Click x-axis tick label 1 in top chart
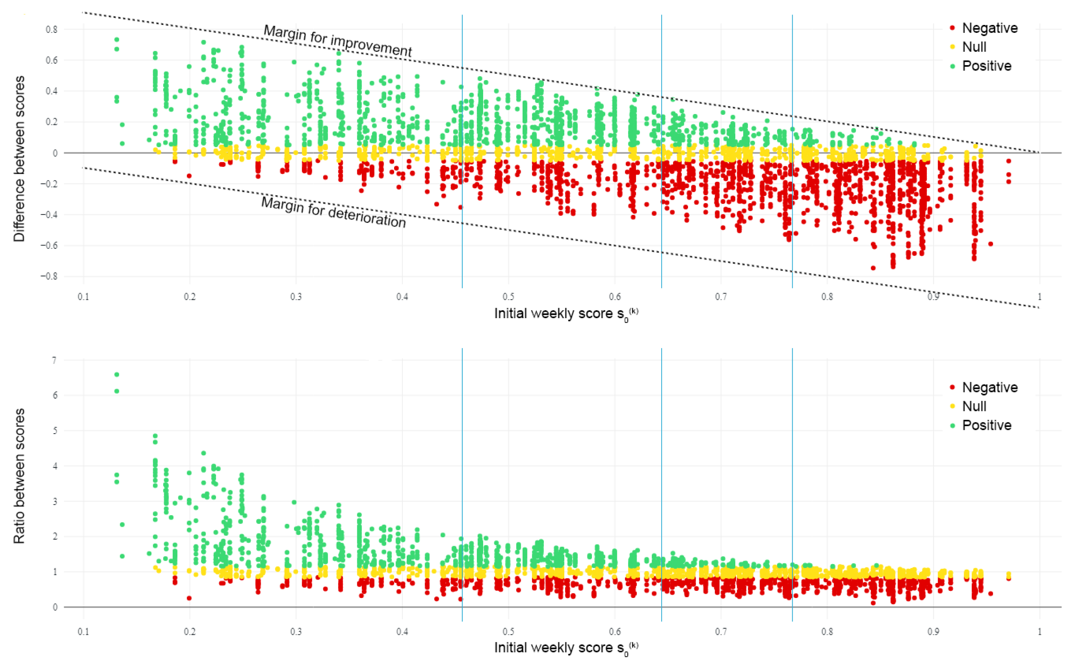Viewport: 1081px width, 665px height. click(x=1040, y=297)
